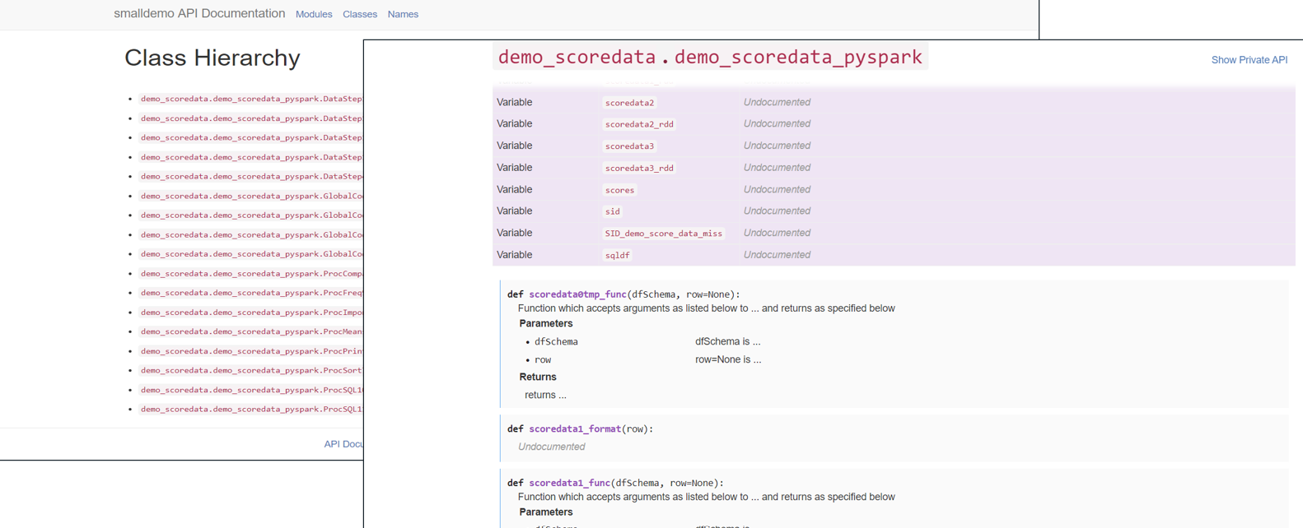Open the Modules navigation link

[x=314, y=14]
